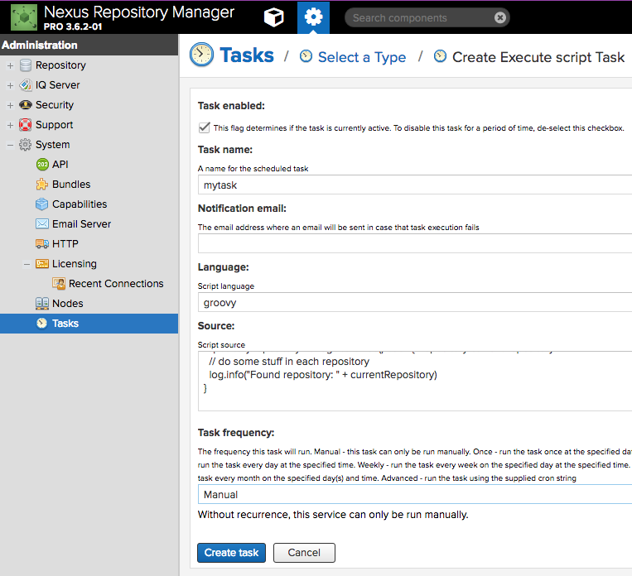The height and width of the screenshot is (576, 632).
Task: Open the Capabilities cube icon
Action: 42,204
